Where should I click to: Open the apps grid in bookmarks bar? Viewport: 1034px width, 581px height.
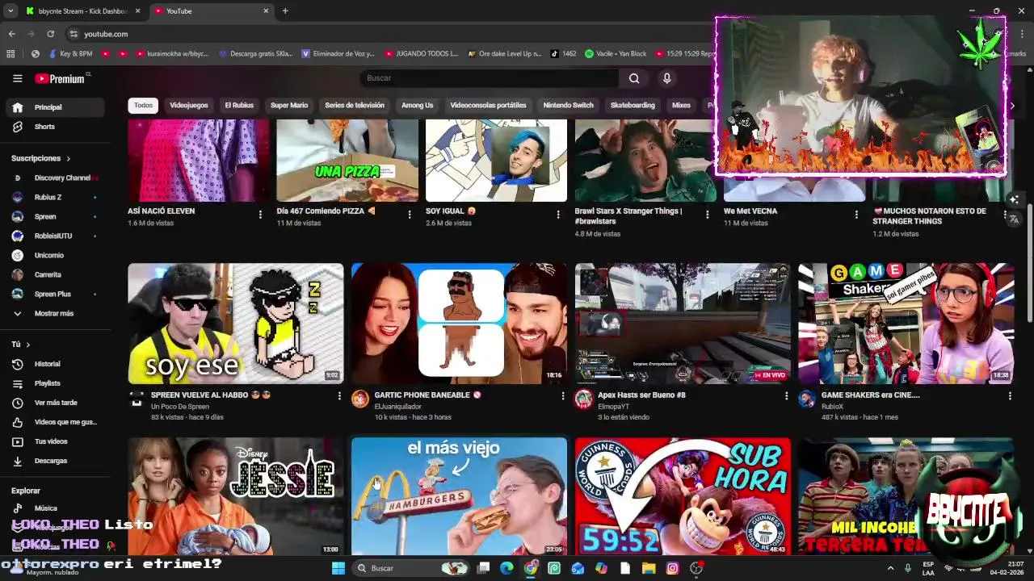[11, 54]
